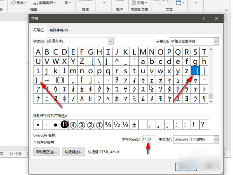The width and height of the screenshot is (233, 175).
Task: Expand the 页码 page number dropdown
Action: point(146,3)
